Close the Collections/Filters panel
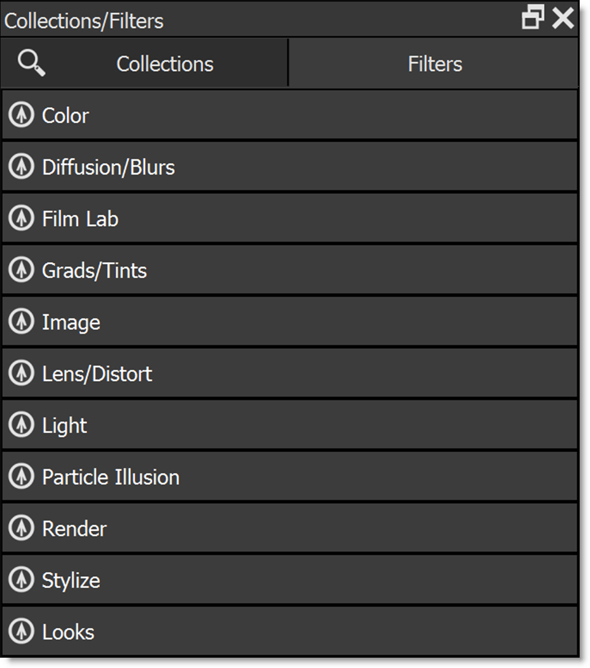590x668 pixels. [x=563, y=18]
